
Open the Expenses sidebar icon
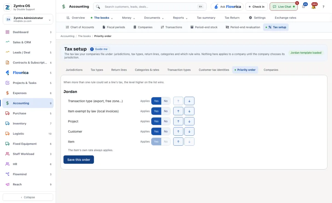7,93
